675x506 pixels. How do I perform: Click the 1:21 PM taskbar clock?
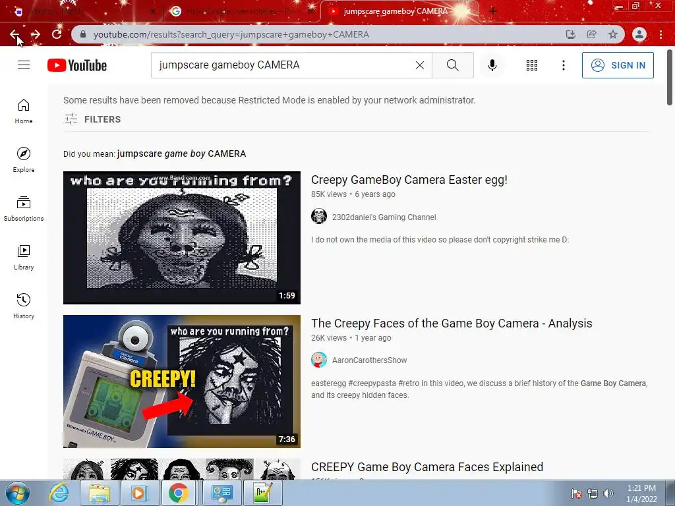pyautogui.click(x=641, y=493)
